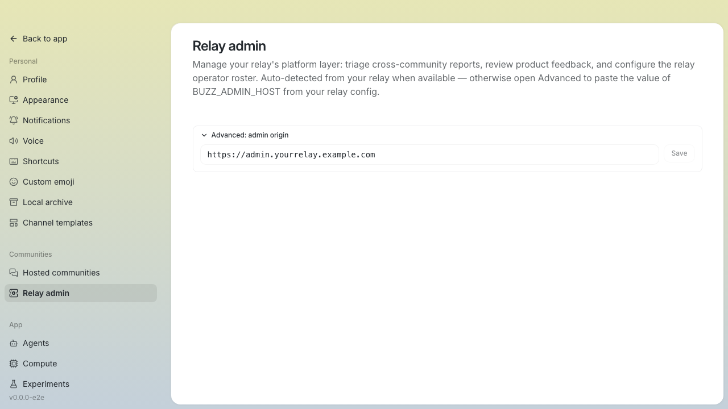Click the BUZZ_ADMIN_HOST text in description
This screenshot has height=409, width=728.
pyautogui.click(x=236, y=91)
